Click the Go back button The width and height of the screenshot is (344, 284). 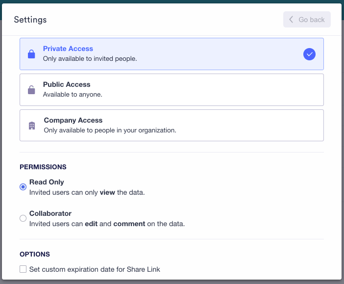point(307,20)
